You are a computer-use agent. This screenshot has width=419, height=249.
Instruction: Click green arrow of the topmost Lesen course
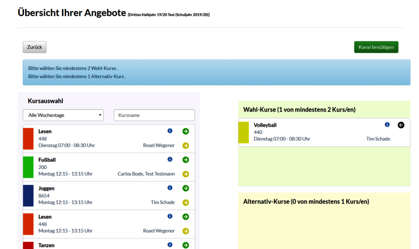[x=185, y=132]
